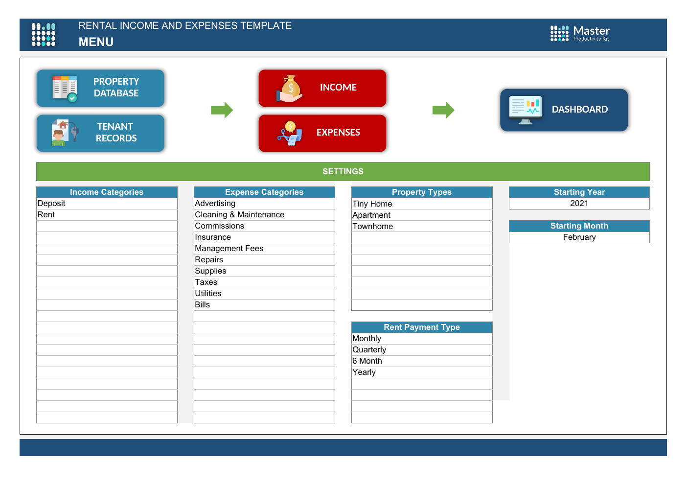Open the DASHBOARD button

click(564, 110)
